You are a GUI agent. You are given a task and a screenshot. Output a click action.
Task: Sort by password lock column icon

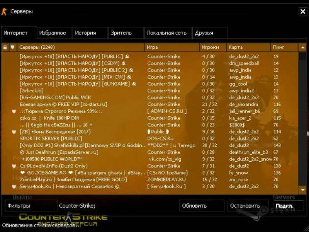pos(5,47)
